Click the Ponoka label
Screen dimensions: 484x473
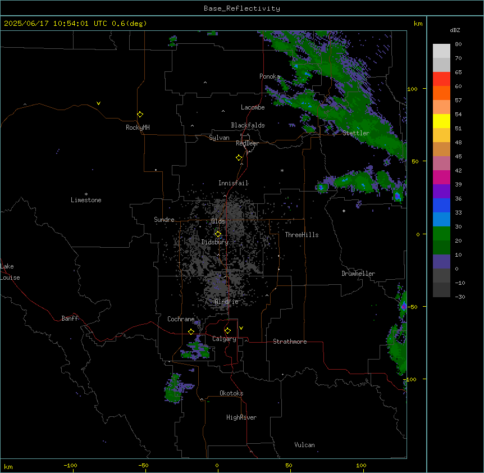pyautogui.click(x=270, y=76)
